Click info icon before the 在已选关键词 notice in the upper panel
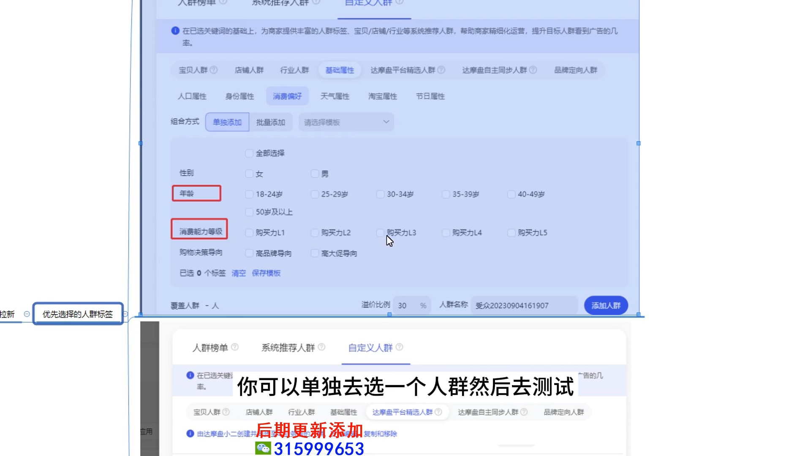 [x=175, y=31]
